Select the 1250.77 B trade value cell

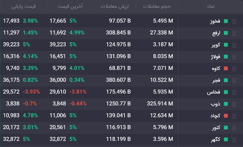coord(118,104)
